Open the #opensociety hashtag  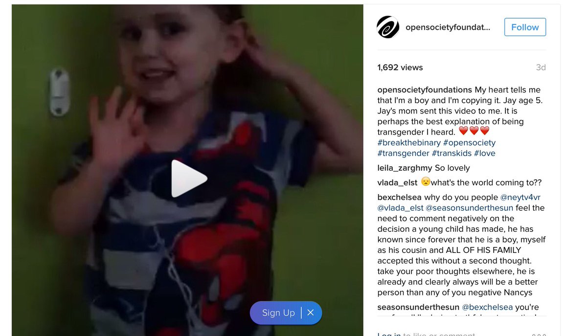pyautogui.click(x=469, y=143)
